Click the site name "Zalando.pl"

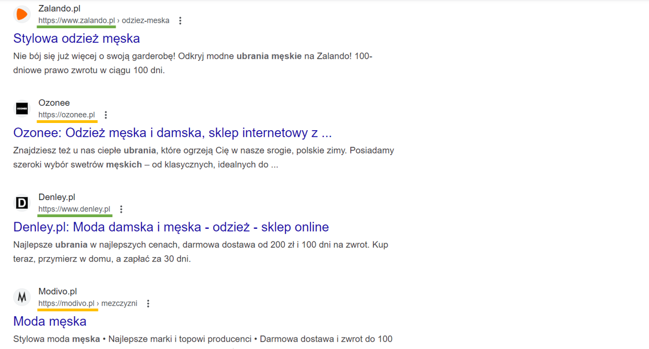pyautogui.click(x=59, y=8)
